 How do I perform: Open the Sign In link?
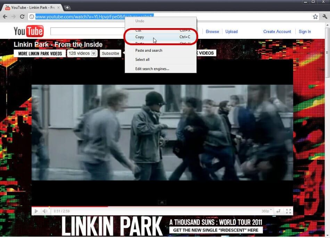click(x=305, y=32)
